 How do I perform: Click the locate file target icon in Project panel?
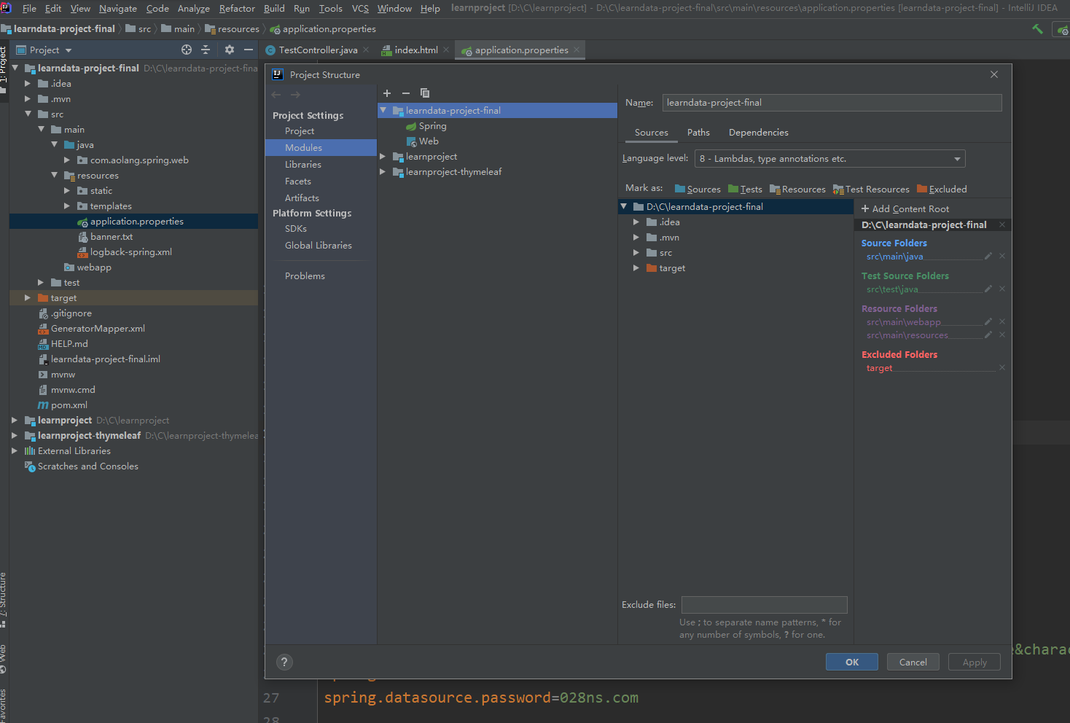(187, 50)
